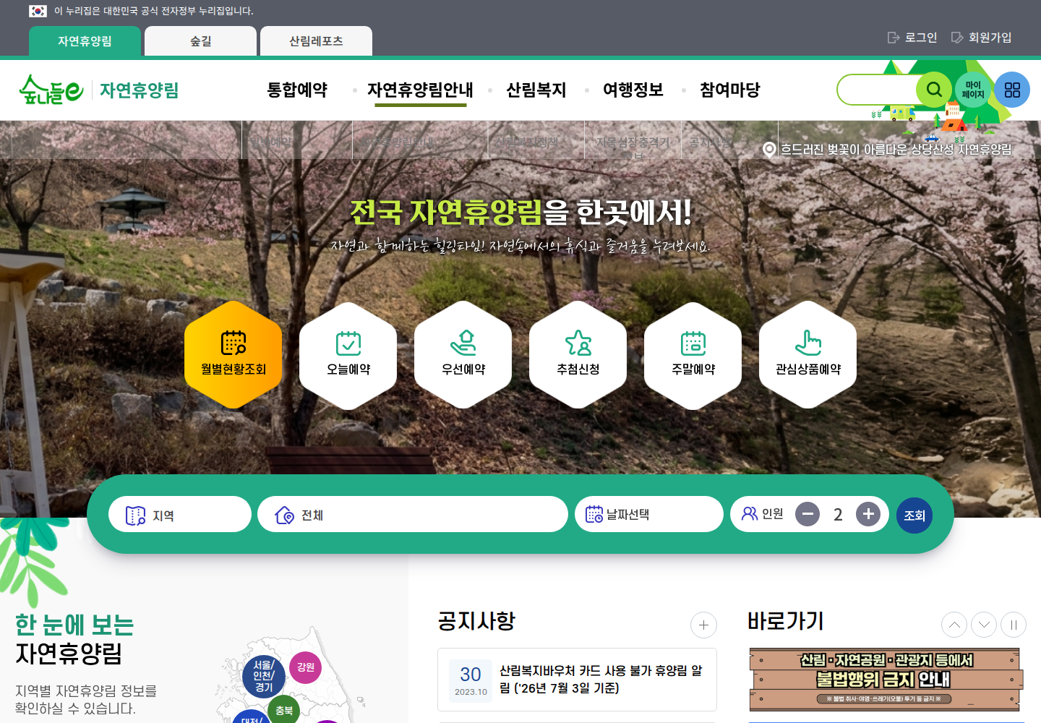The height and width of the screenshot is (723, 1041).
Task: Open the 전체 forest selector
Action: pos(413,514)
